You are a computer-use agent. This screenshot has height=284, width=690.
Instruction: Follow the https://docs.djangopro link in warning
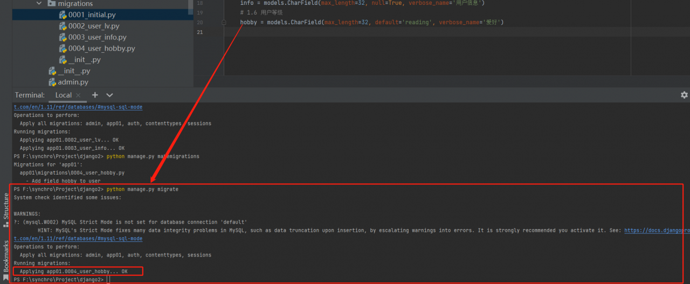[x=657, y=230]
